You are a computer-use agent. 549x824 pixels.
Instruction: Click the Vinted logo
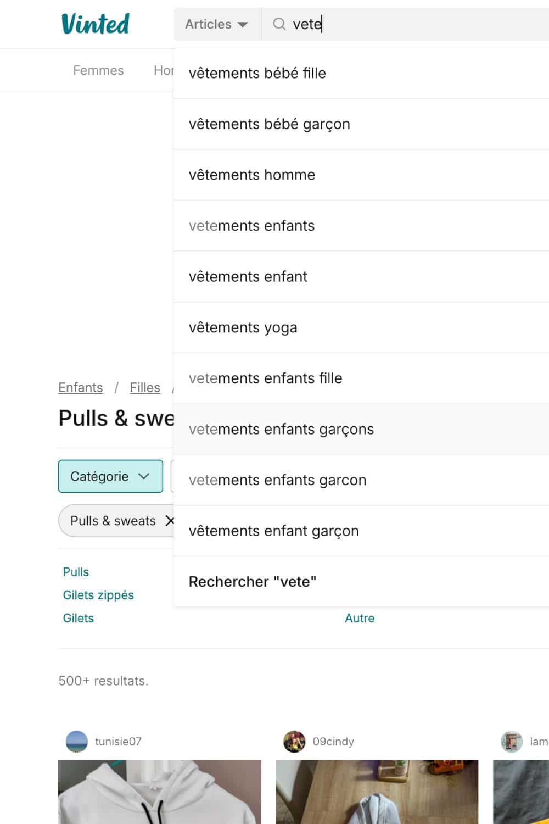(96, 24)
